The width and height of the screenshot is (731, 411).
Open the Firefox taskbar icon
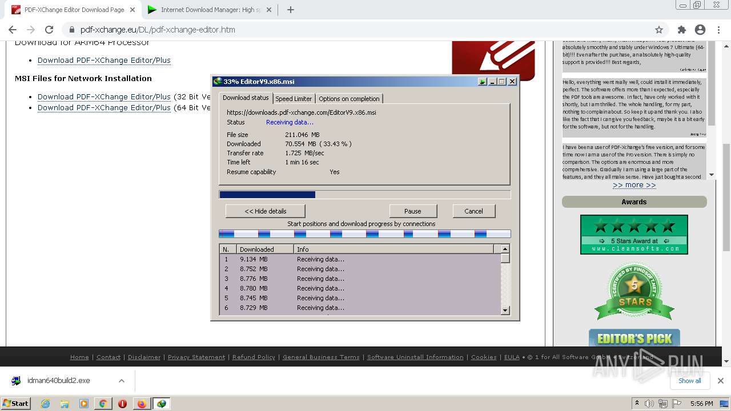coord(142,404)
